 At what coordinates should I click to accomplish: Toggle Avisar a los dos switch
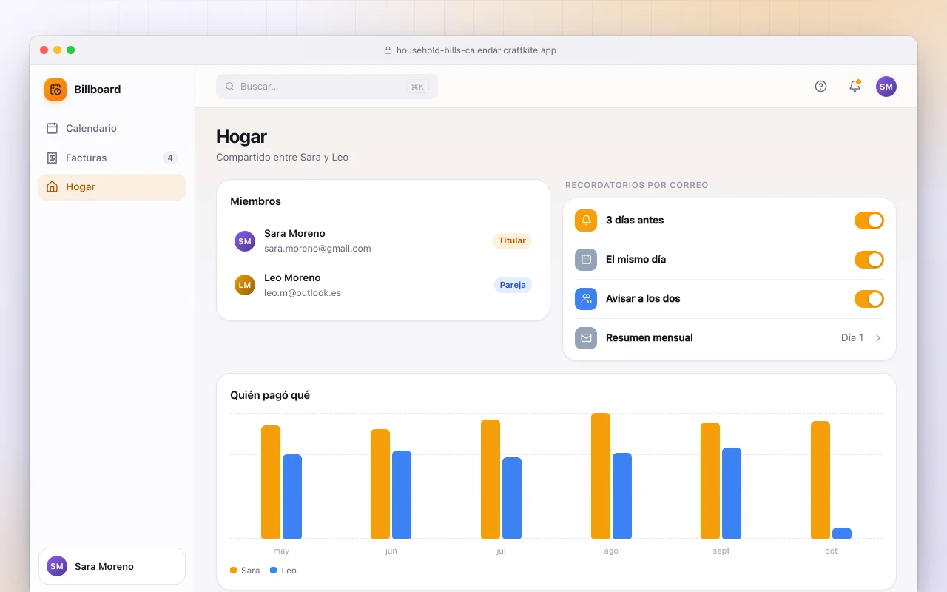click(869, 299)
